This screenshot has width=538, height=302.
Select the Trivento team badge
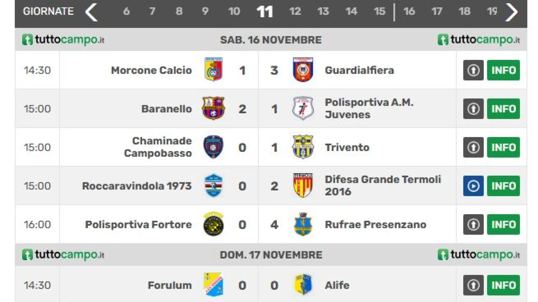click(x=303, y=147)
